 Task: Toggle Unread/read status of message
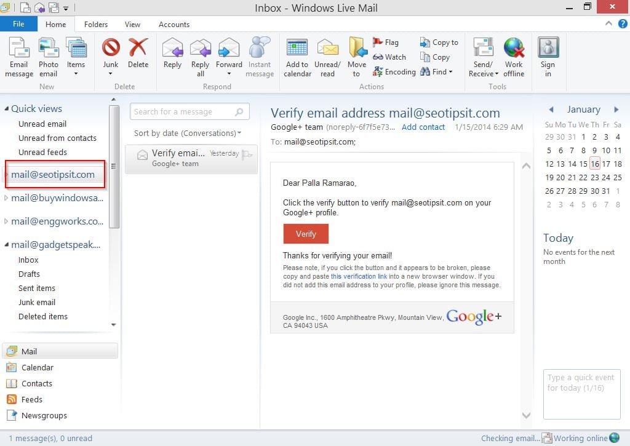click(x=327, y=48)
